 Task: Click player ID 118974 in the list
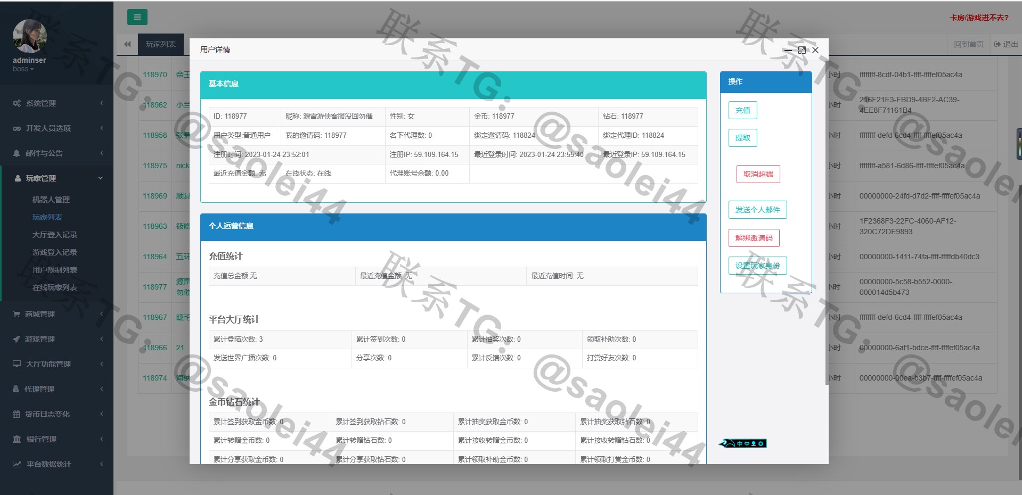click(x=155, y=378)
